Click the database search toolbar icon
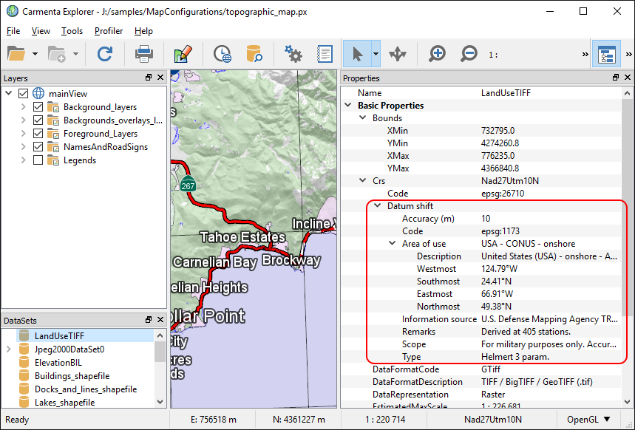 tap(254, 54)
